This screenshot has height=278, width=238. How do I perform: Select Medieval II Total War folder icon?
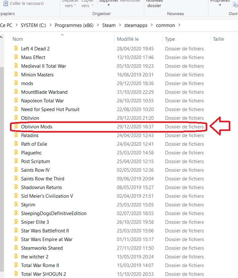[x=16, y=66]
